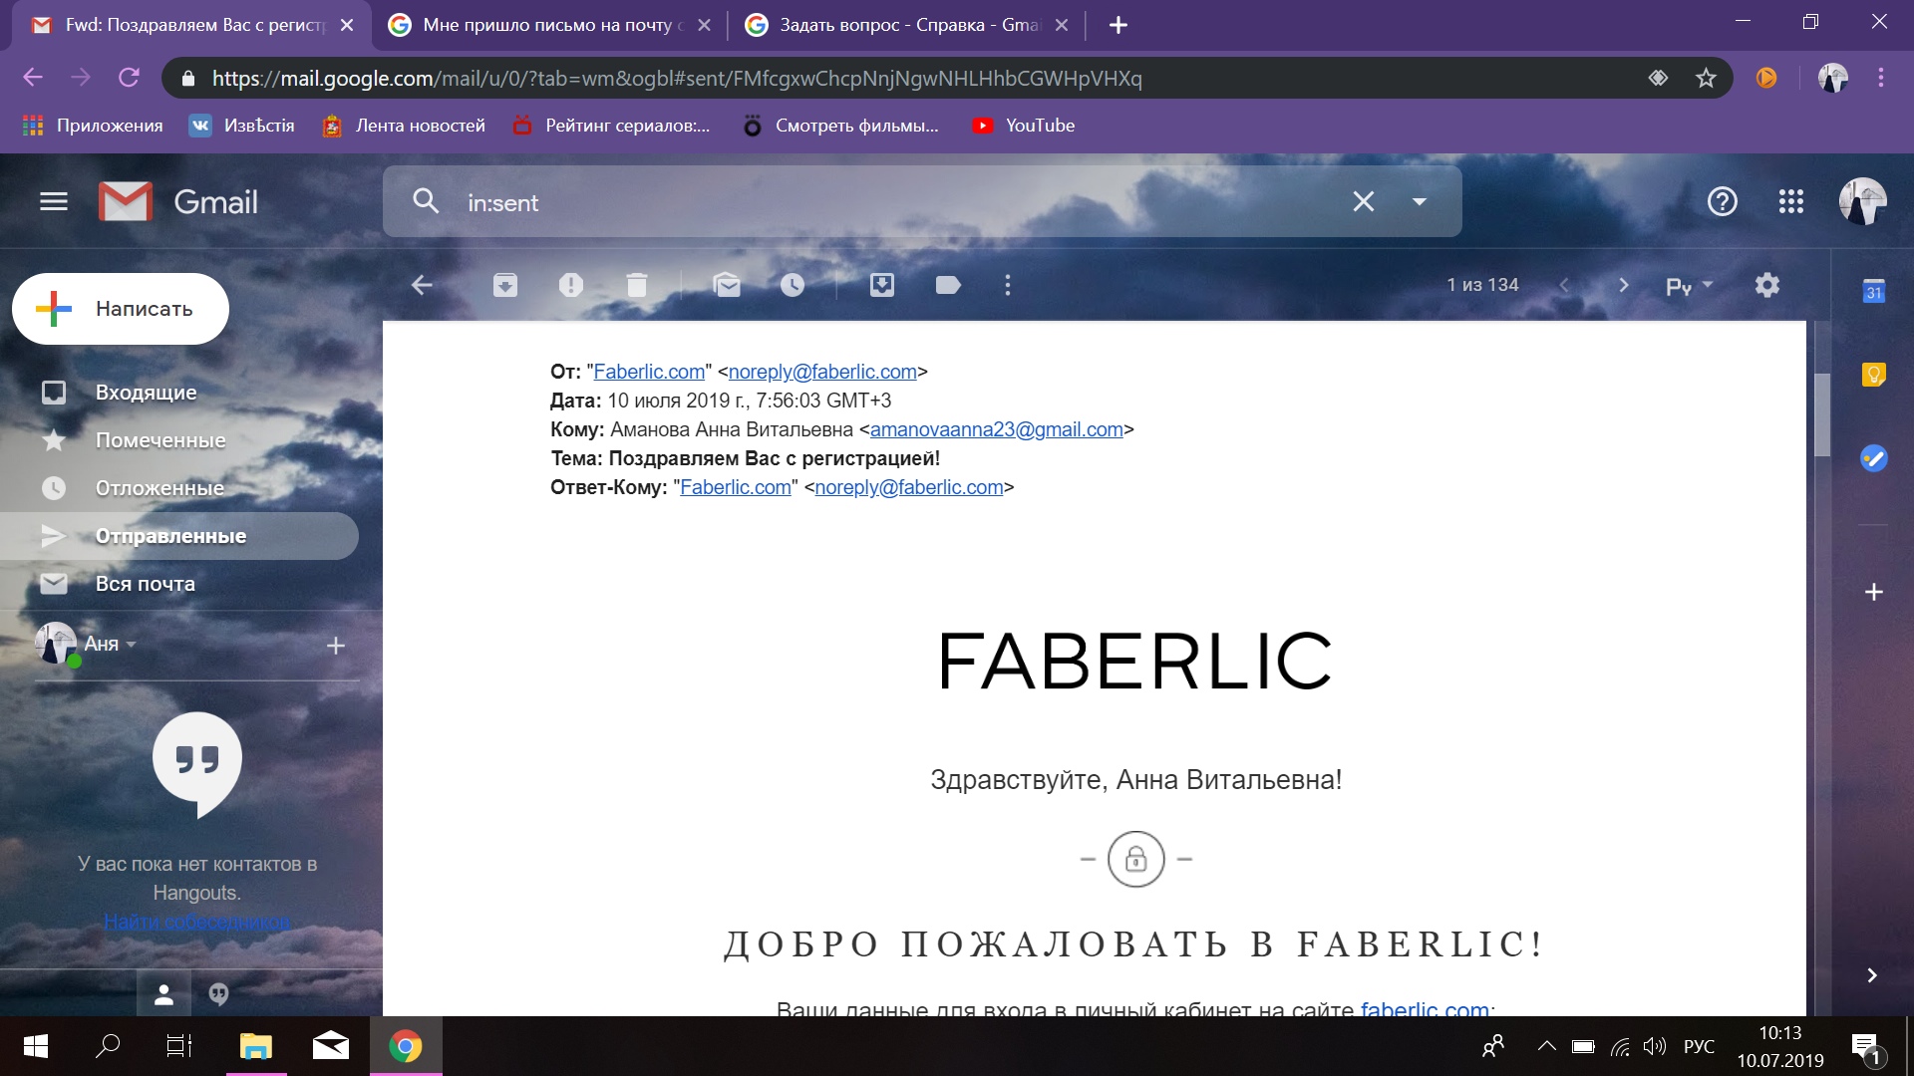Open the Mail app in taskbar
The height and width of the screenshot is (1076, 1914).
[x=330, y=1046]
